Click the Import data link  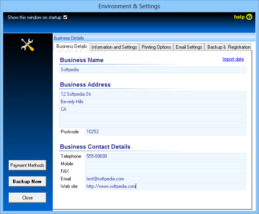pos(233,59)
